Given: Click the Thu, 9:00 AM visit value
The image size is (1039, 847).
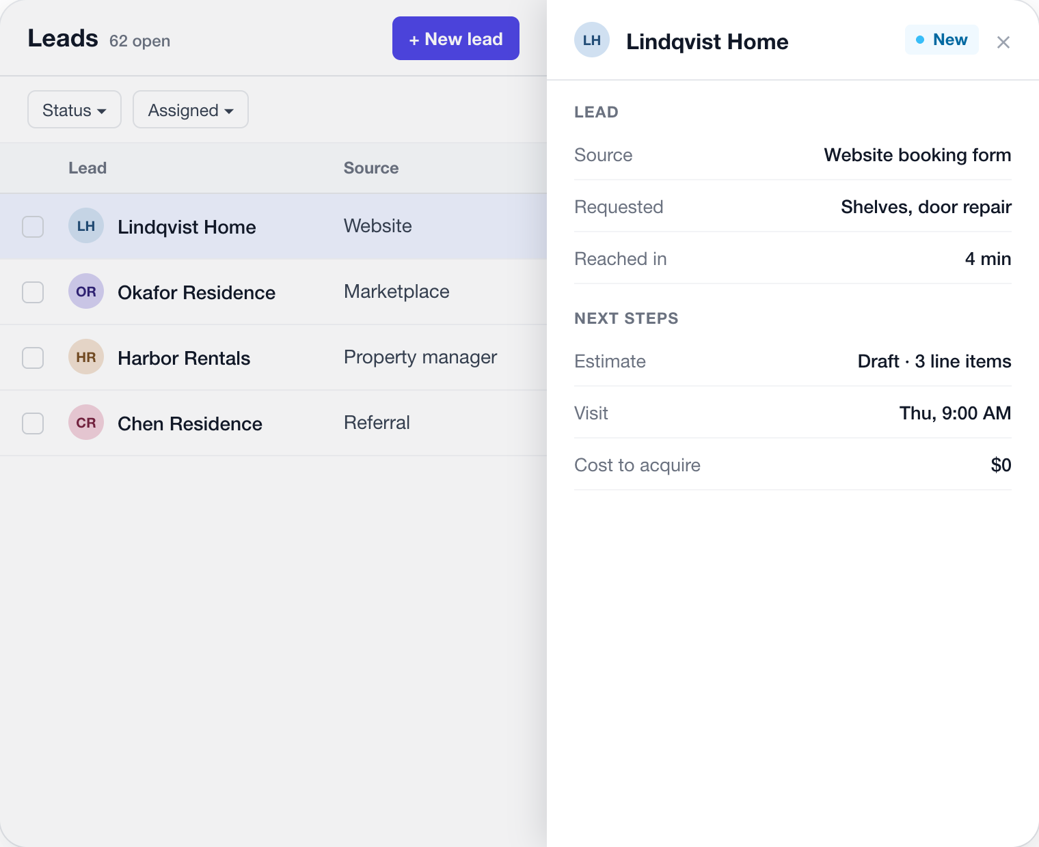Looking at the screenshot, I should 955,413.
